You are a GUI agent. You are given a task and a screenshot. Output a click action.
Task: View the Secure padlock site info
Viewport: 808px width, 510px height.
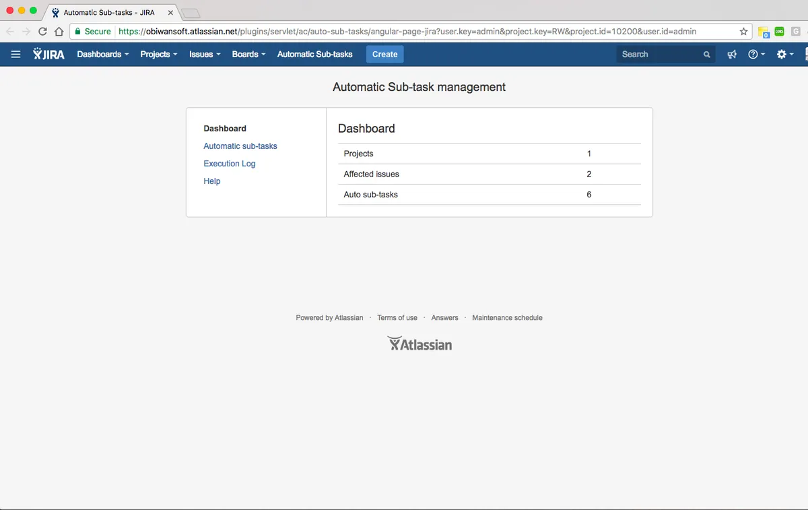pyautogui.click(x=93, y=31)
